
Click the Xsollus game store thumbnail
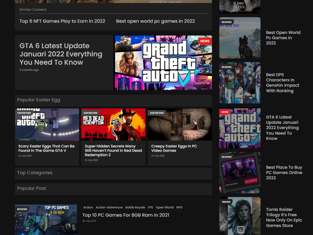240,173
